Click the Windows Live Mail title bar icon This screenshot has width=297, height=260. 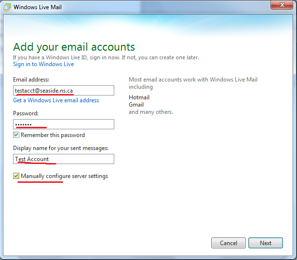7,7
